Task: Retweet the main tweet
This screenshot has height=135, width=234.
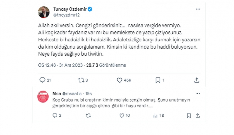Action: (x=81, y=80)
